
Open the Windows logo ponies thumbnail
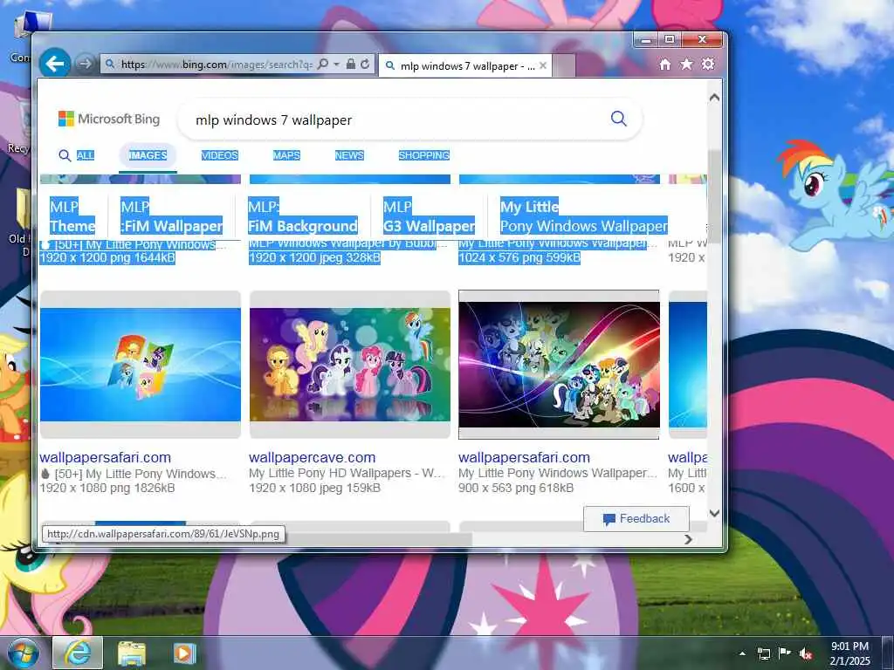pos(141,365)
